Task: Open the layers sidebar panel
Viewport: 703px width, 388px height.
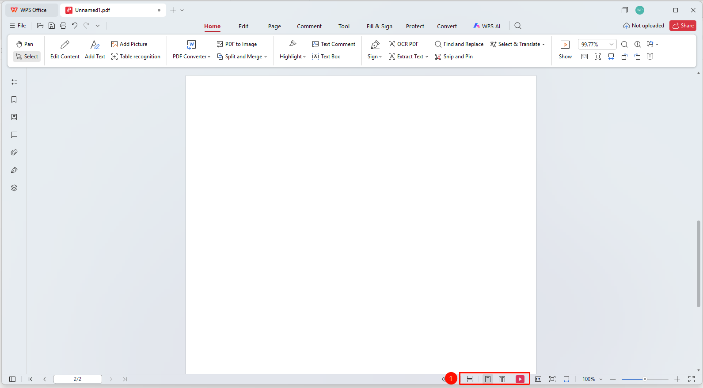Action: (x=14, y=188)
